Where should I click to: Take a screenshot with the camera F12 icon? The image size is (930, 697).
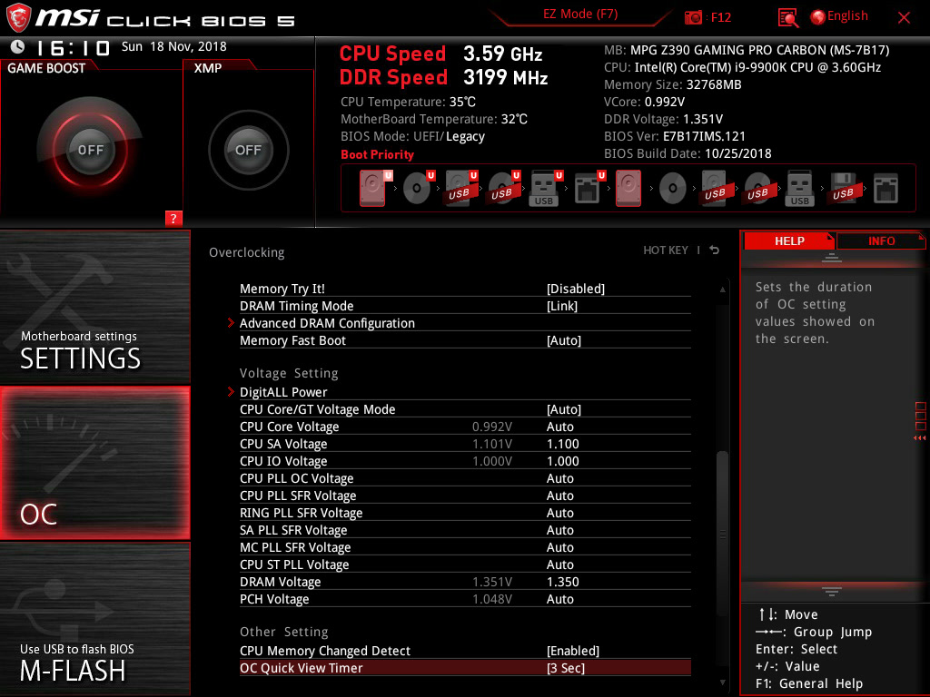[x=693, y=17]
